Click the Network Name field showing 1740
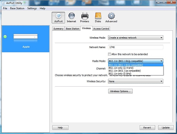 click(x=136, y=47)
